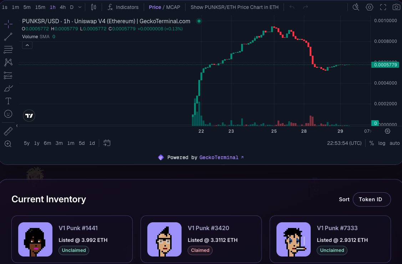The width and height of the screenshot is (402, 264).
Task: Show PUNKSR/ETH price chart in ETH
Action: coord(235,7)
